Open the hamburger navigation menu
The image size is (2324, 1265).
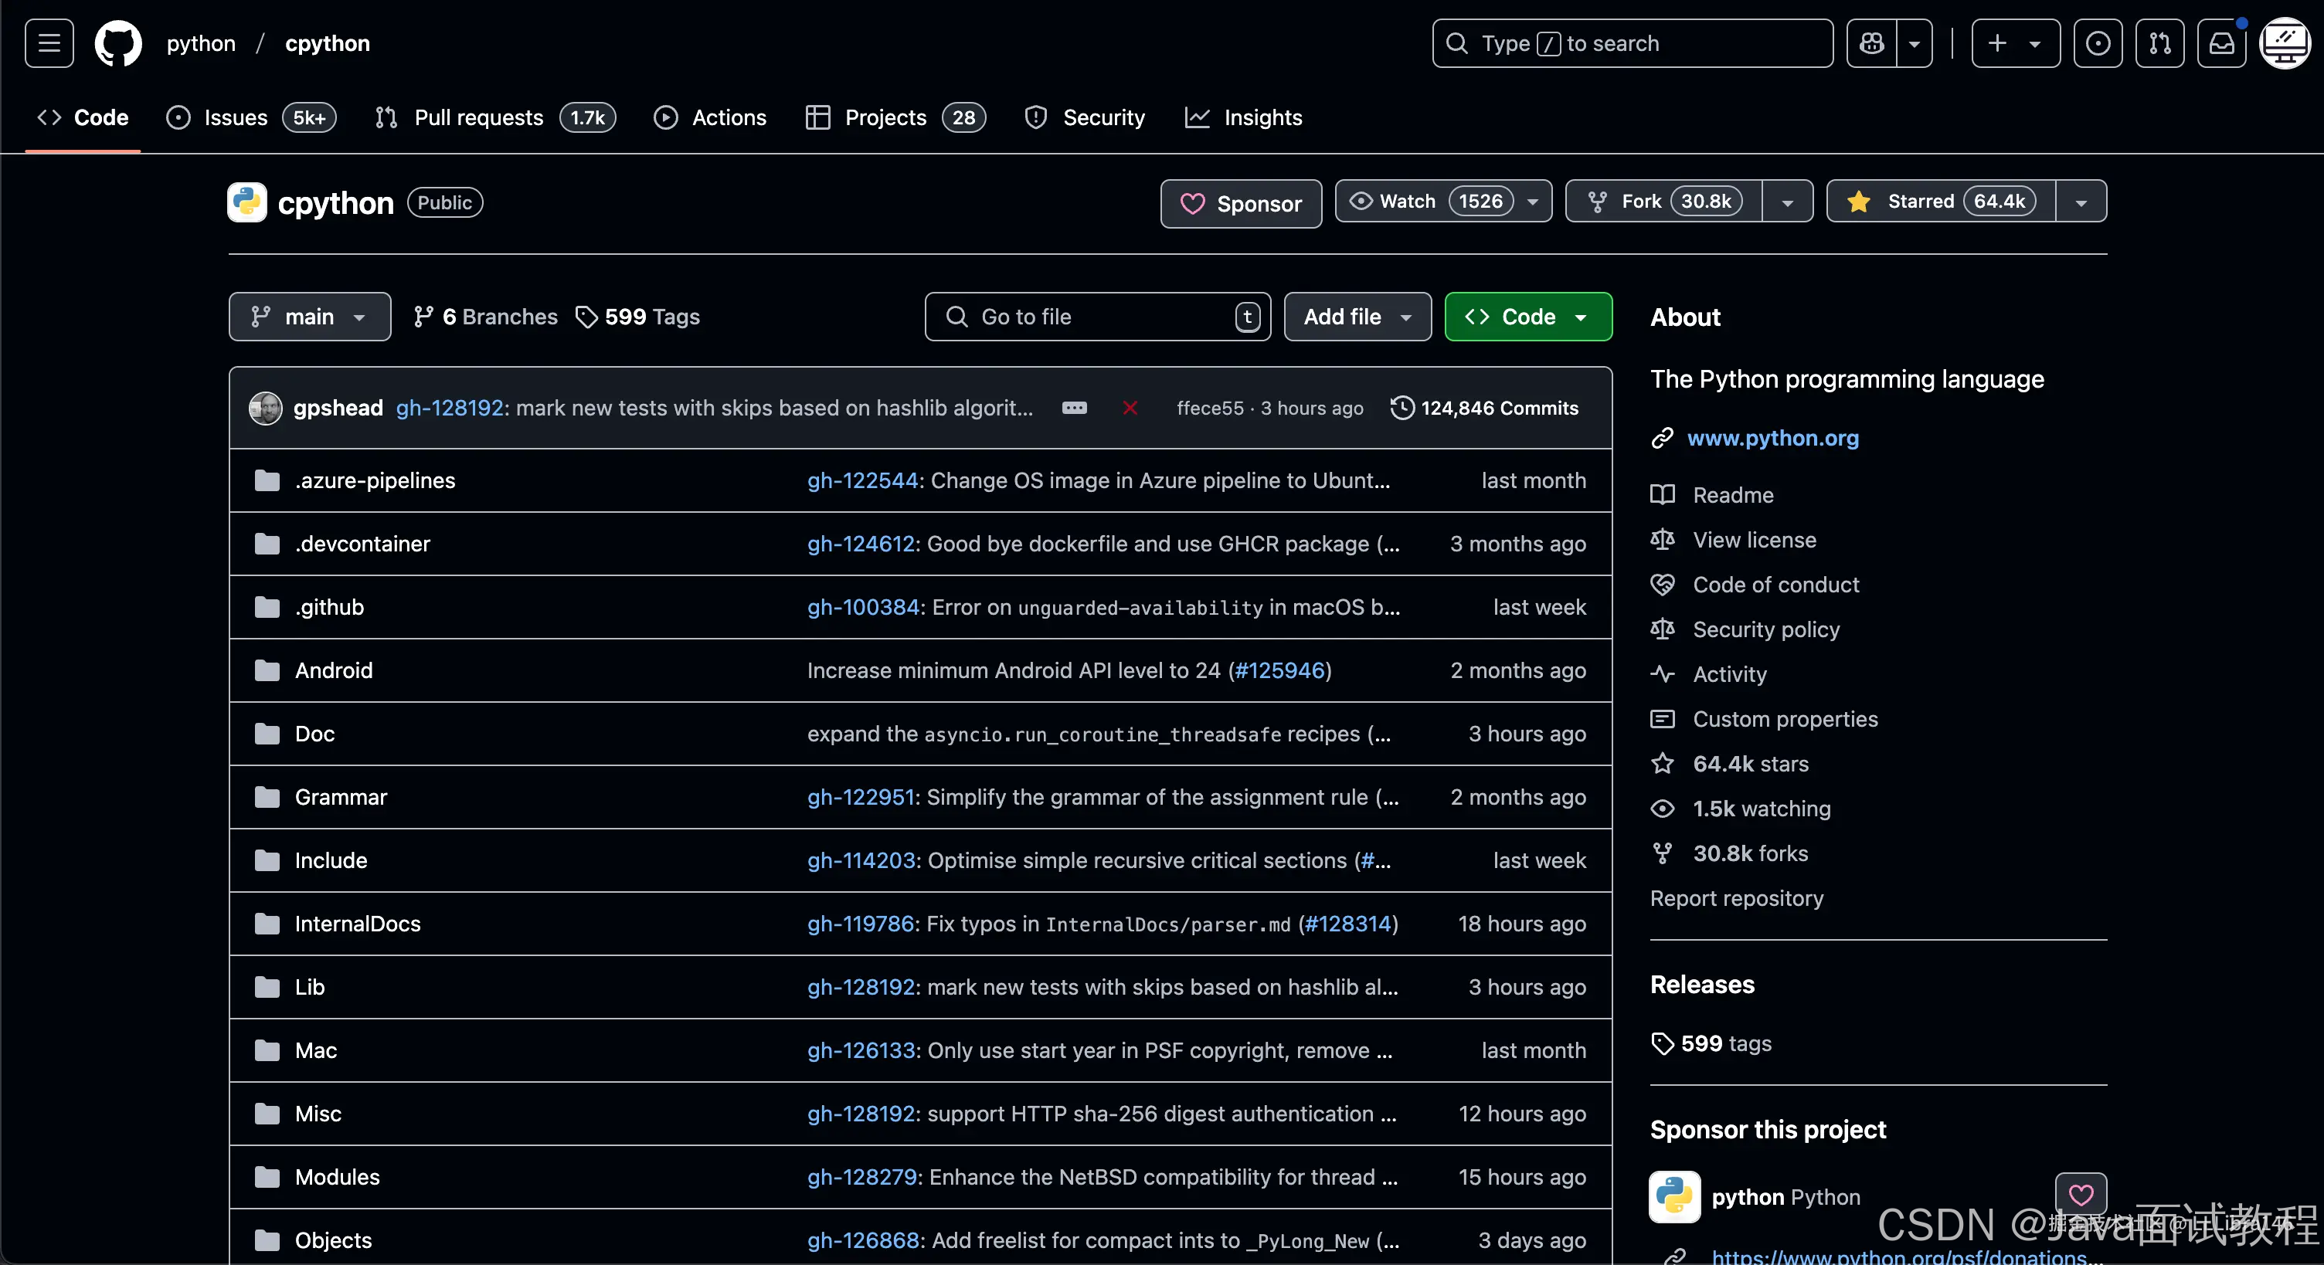click(x=49, y=43)
